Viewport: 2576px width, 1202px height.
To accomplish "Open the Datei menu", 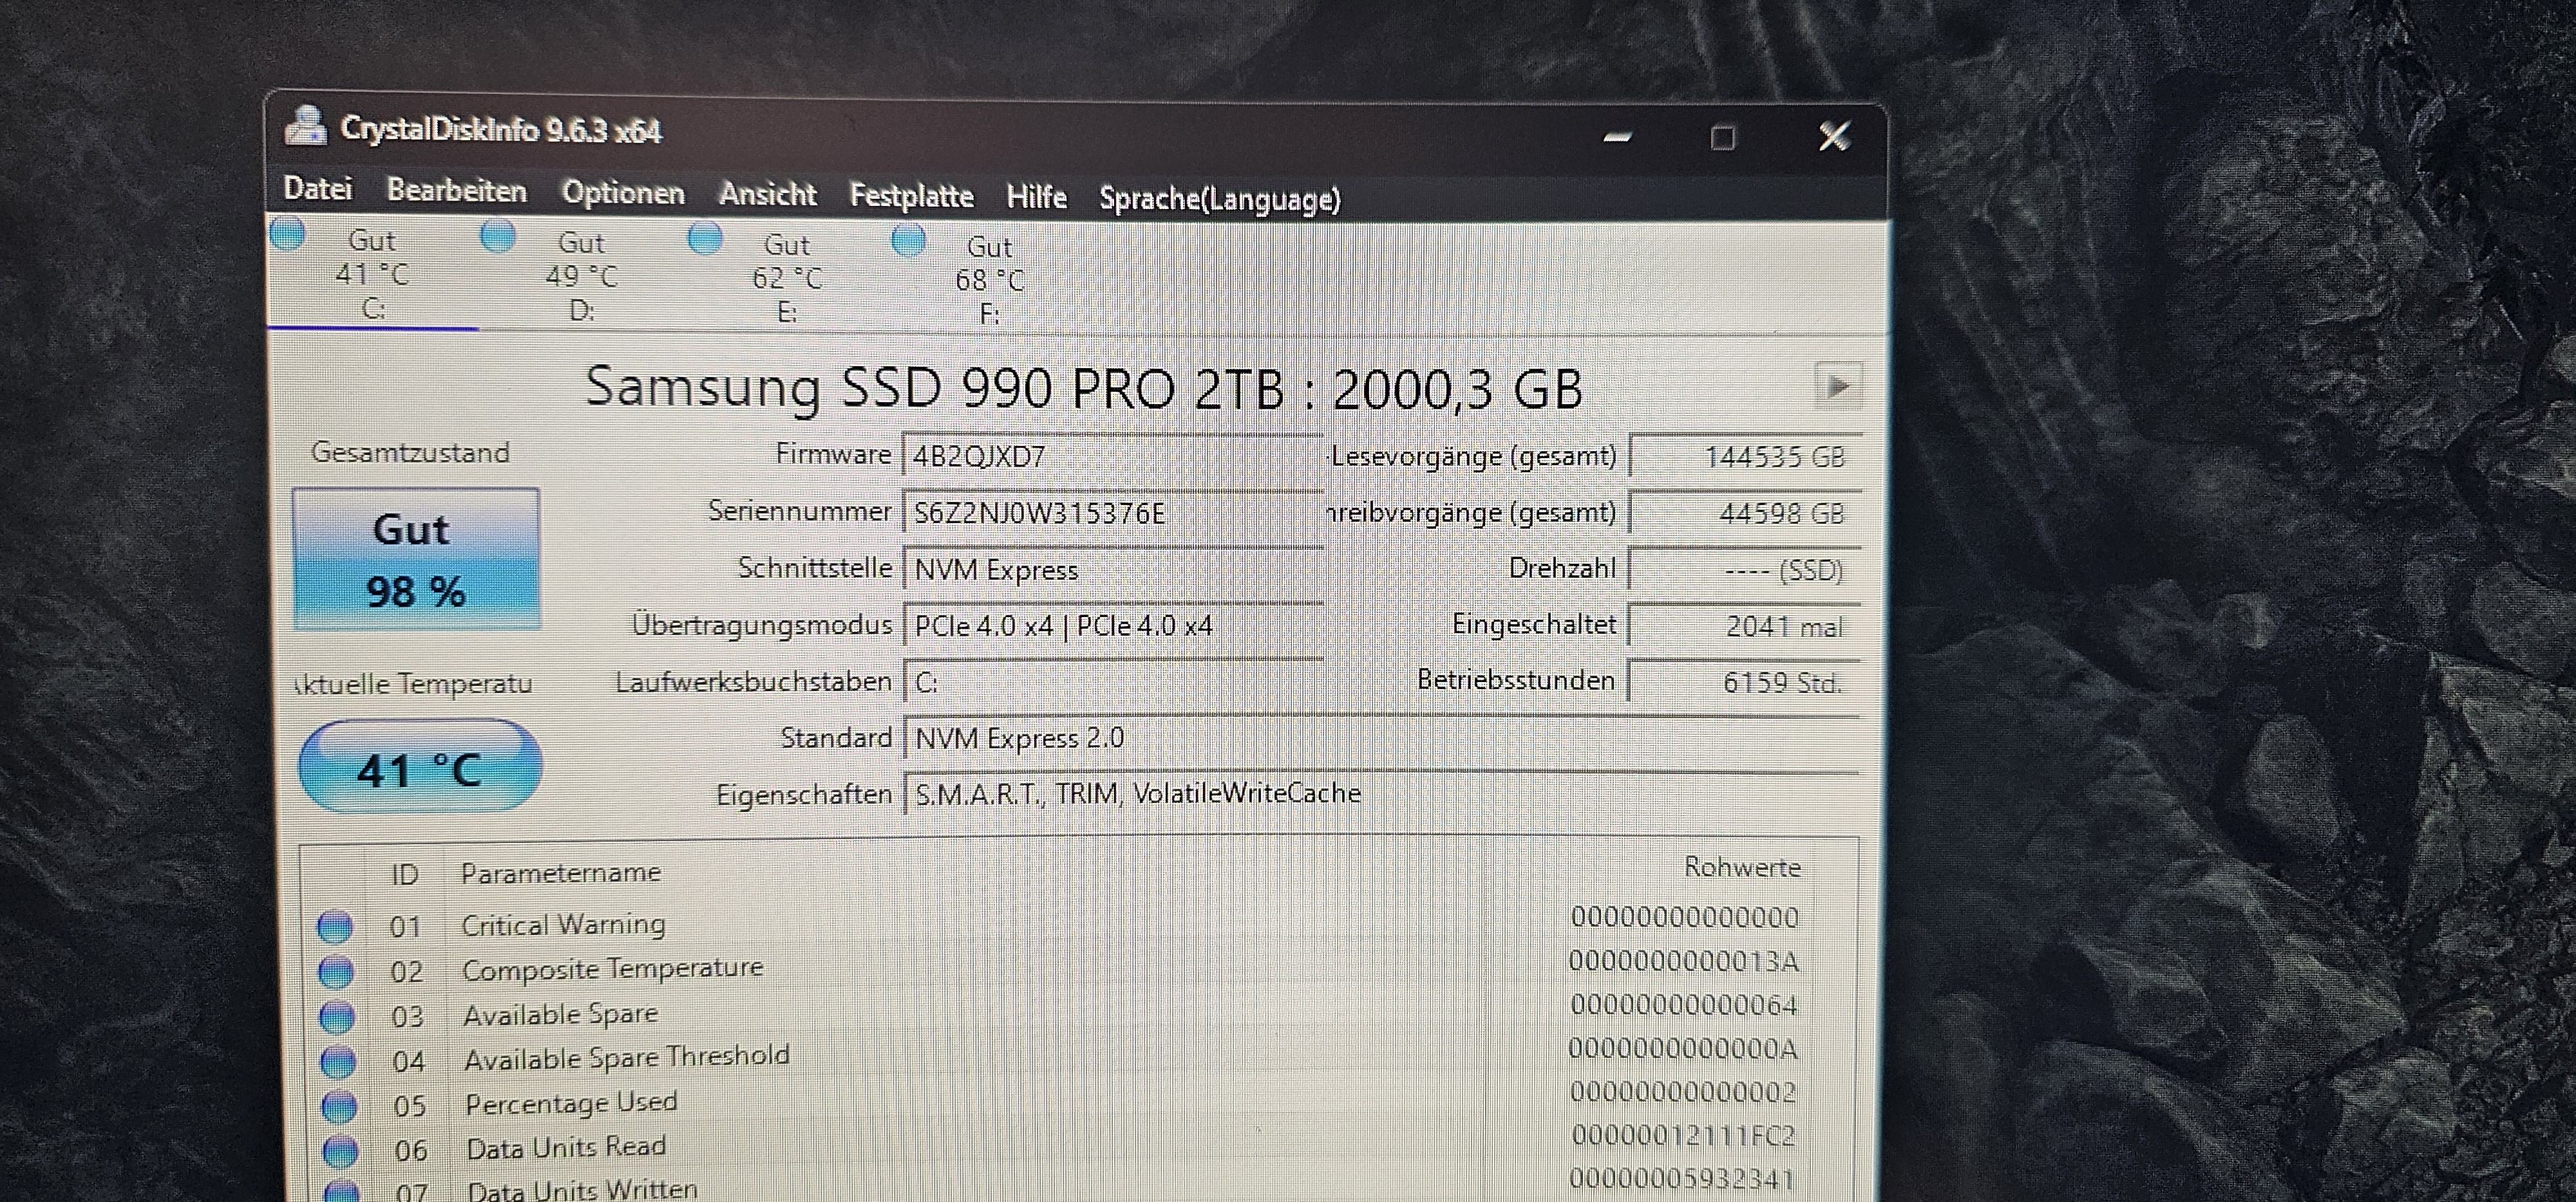I will tap(318, 188).
